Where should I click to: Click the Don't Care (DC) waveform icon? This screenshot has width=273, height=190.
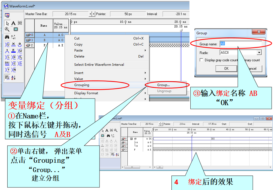[20, 57]
